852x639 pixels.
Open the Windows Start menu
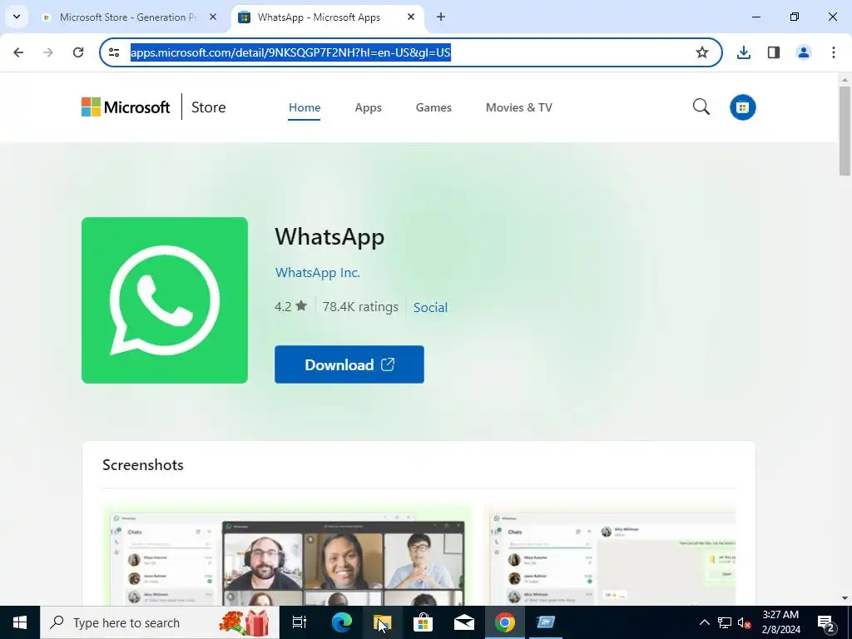[x=20, y=622]
